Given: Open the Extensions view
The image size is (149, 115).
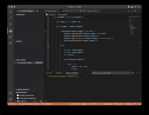Looking at the screenshot, I should pyautogui.click(x=10, y=37).
